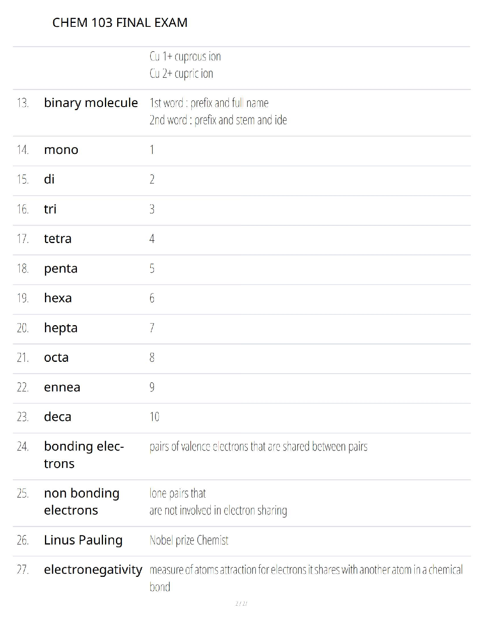The image size is (483, 625).
Task: Select the "penta" prefix term
Action: coord(61,269)
